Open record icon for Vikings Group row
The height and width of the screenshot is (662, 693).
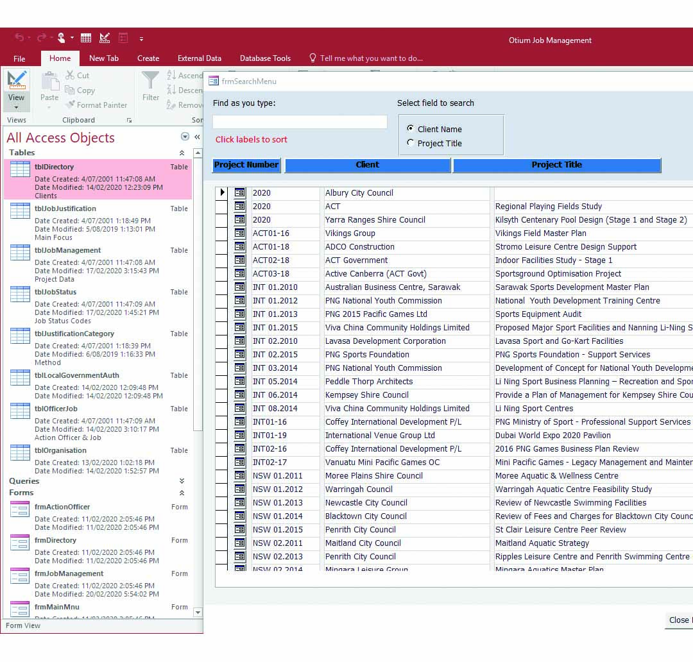[x=240, y=233]
